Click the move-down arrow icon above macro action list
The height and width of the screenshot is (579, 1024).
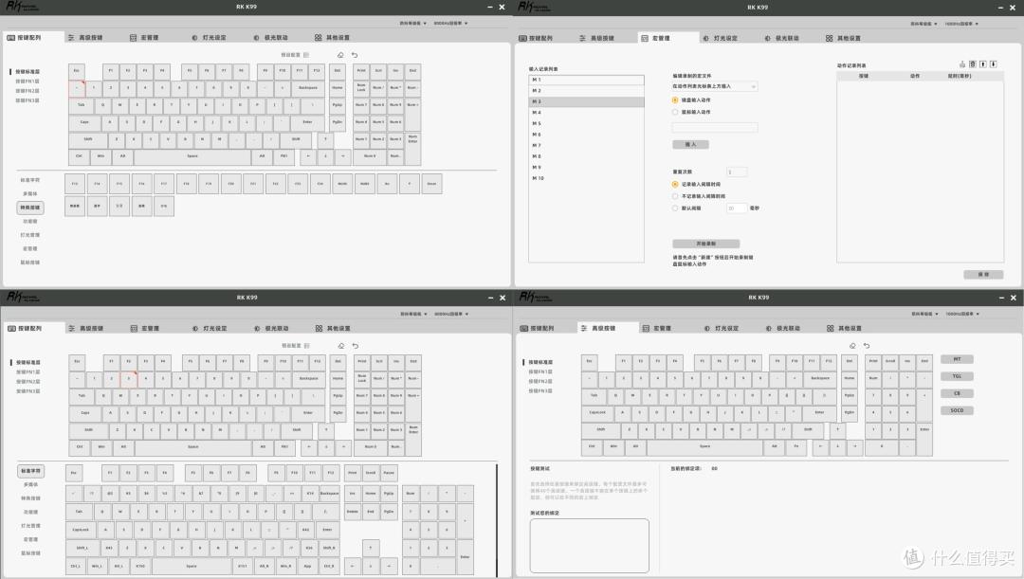(994, 64)
